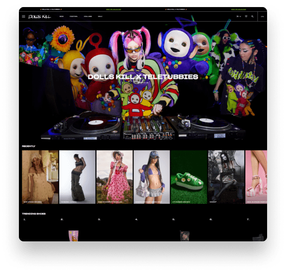Open the shopping cart counter
Screen dimensions: 286x272
(x=262, y=16)
